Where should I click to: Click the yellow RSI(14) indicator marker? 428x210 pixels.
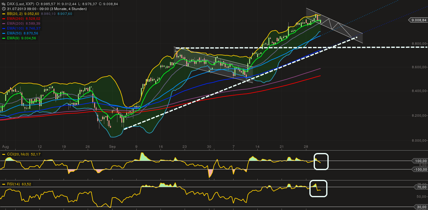[3, 184]
